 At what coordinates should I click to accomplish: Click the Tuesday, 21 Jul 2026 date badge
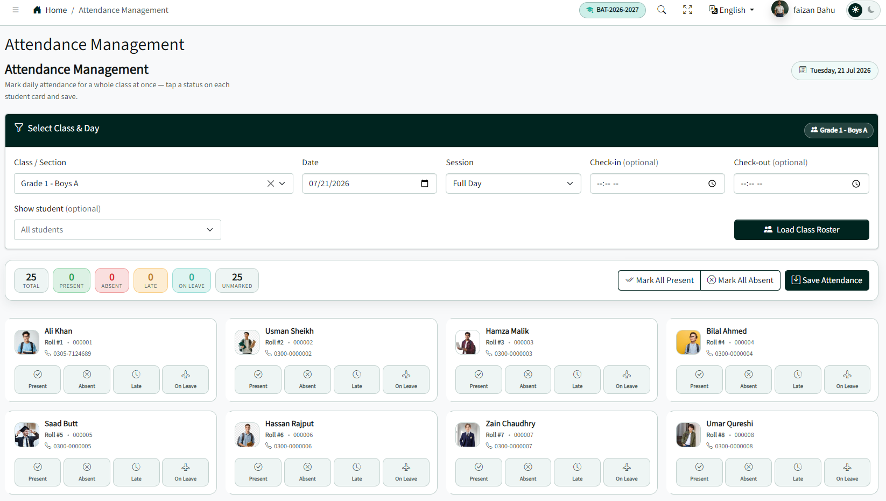coord(834,70)
